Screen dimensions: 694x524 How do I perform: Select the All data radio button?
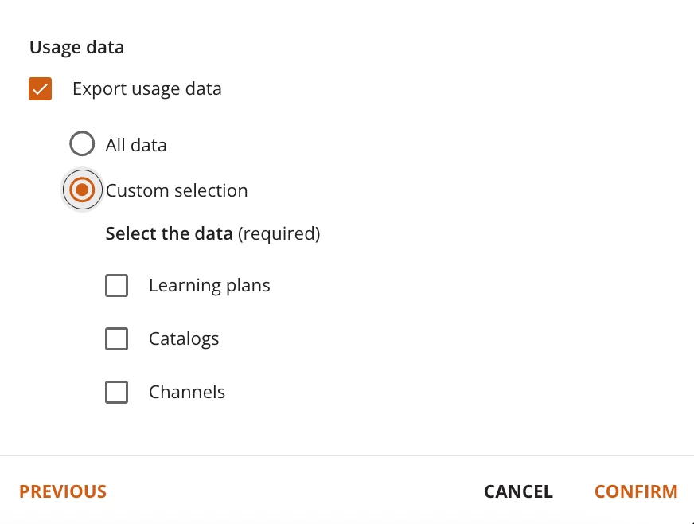click(x=82, y=144)
